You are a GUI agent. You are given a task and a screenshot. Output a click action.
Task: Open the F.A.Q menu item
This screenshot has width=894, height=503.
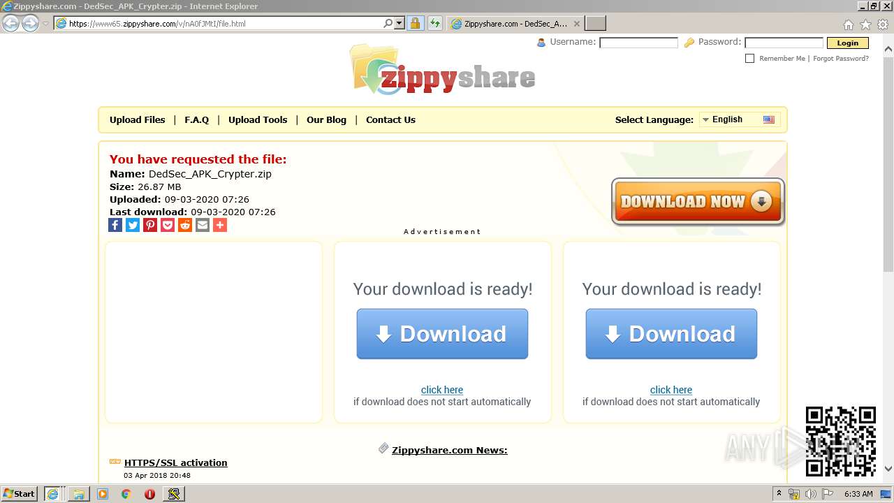tap(197, 119)
